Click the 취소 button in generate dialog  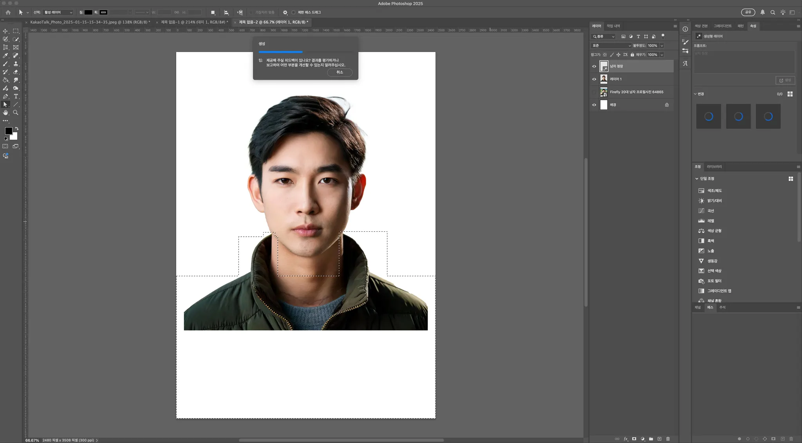pos(340,72)
